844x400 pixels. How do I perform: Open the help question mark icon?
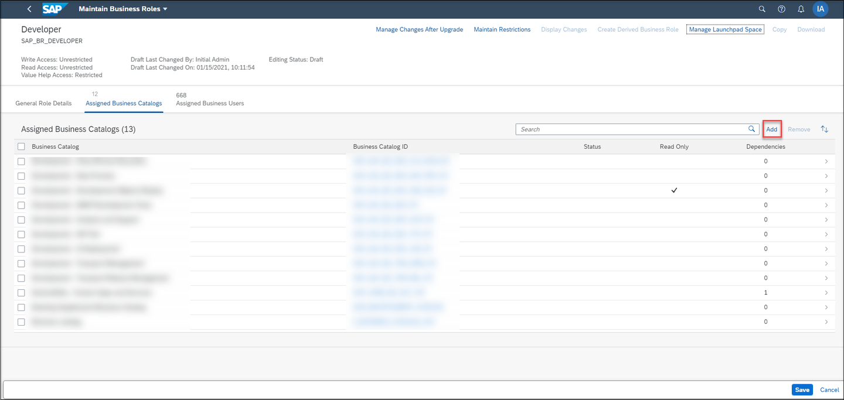pyautogui.click(x=781, y=9)
